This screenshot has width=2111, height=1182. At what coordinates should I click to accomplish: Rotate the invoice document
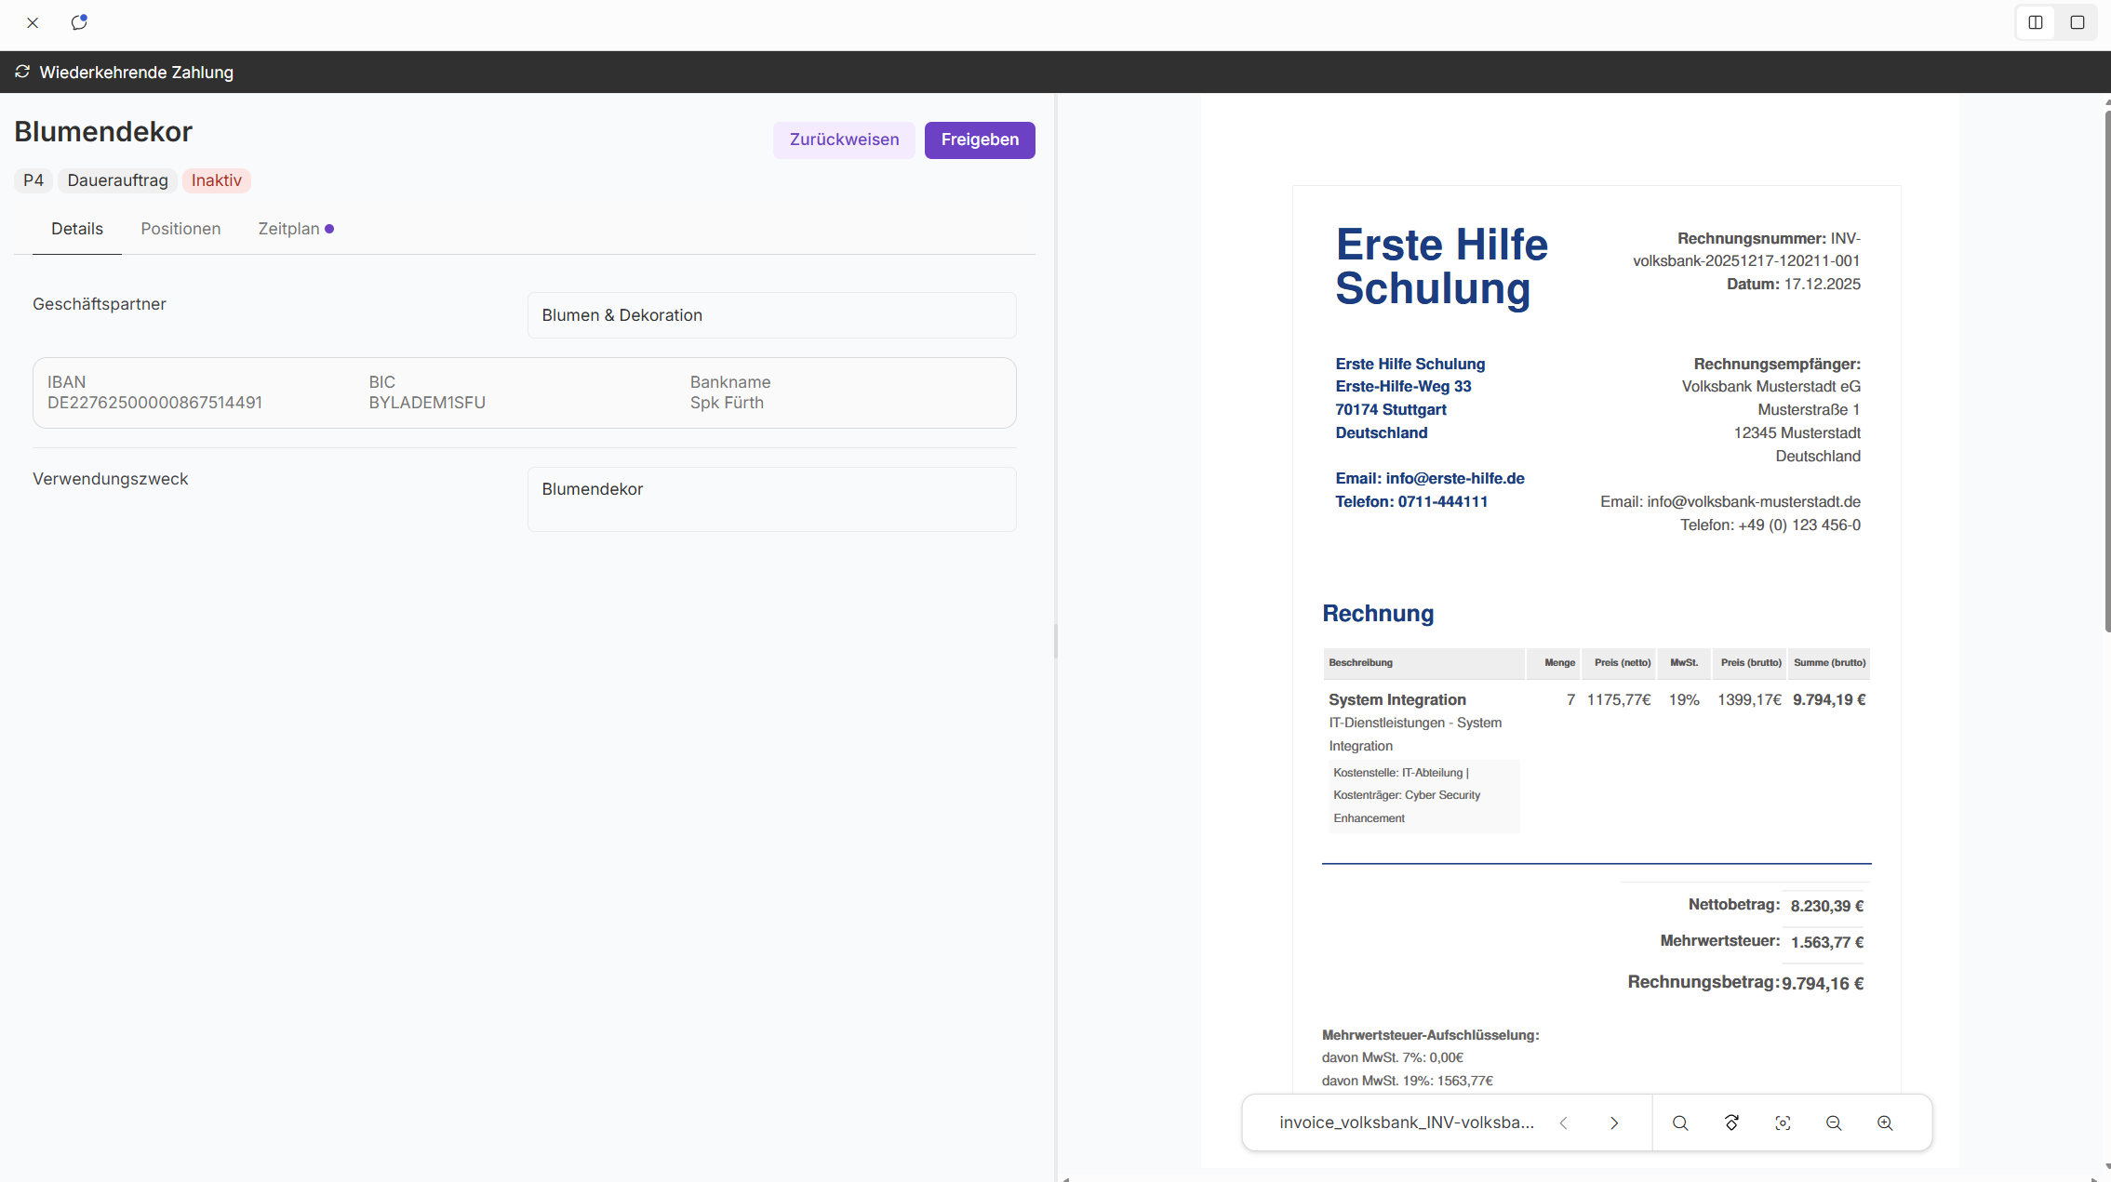pos(1731,1122)
